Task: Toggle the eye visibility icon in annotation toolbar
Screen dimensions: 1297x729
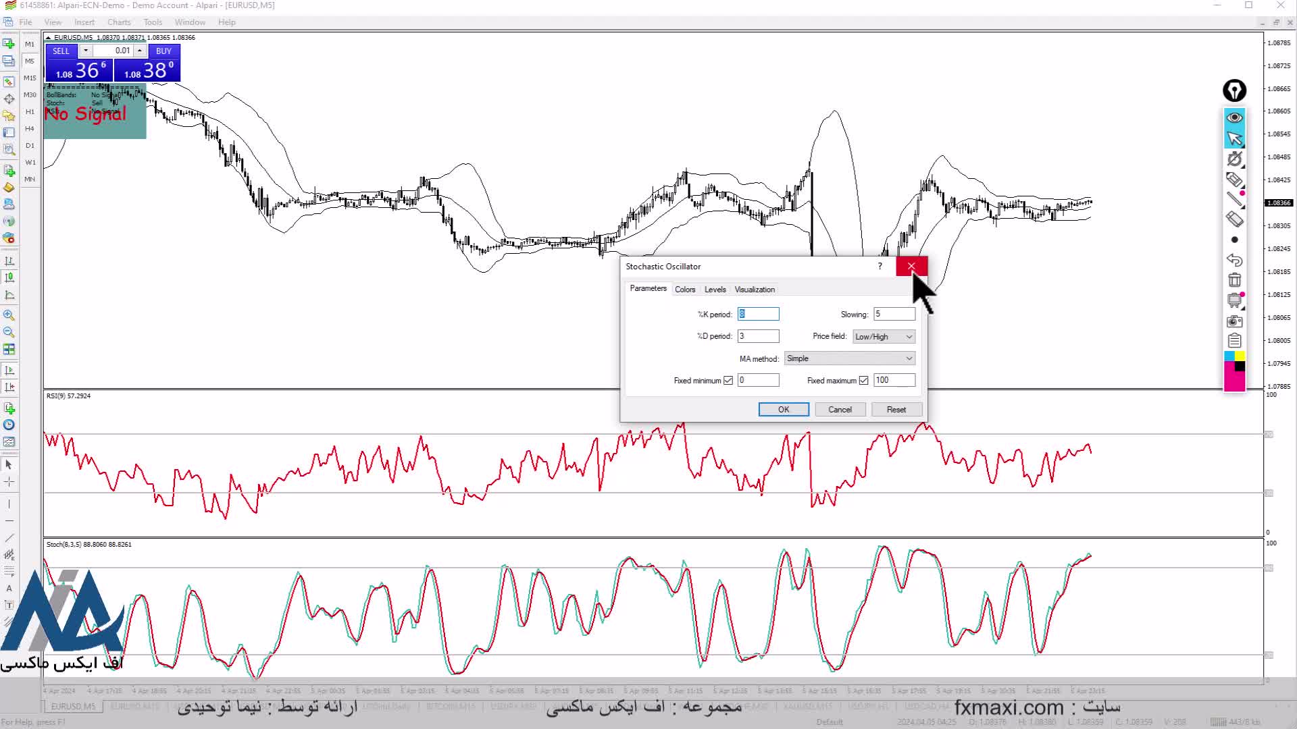Action: (1234, 117)
